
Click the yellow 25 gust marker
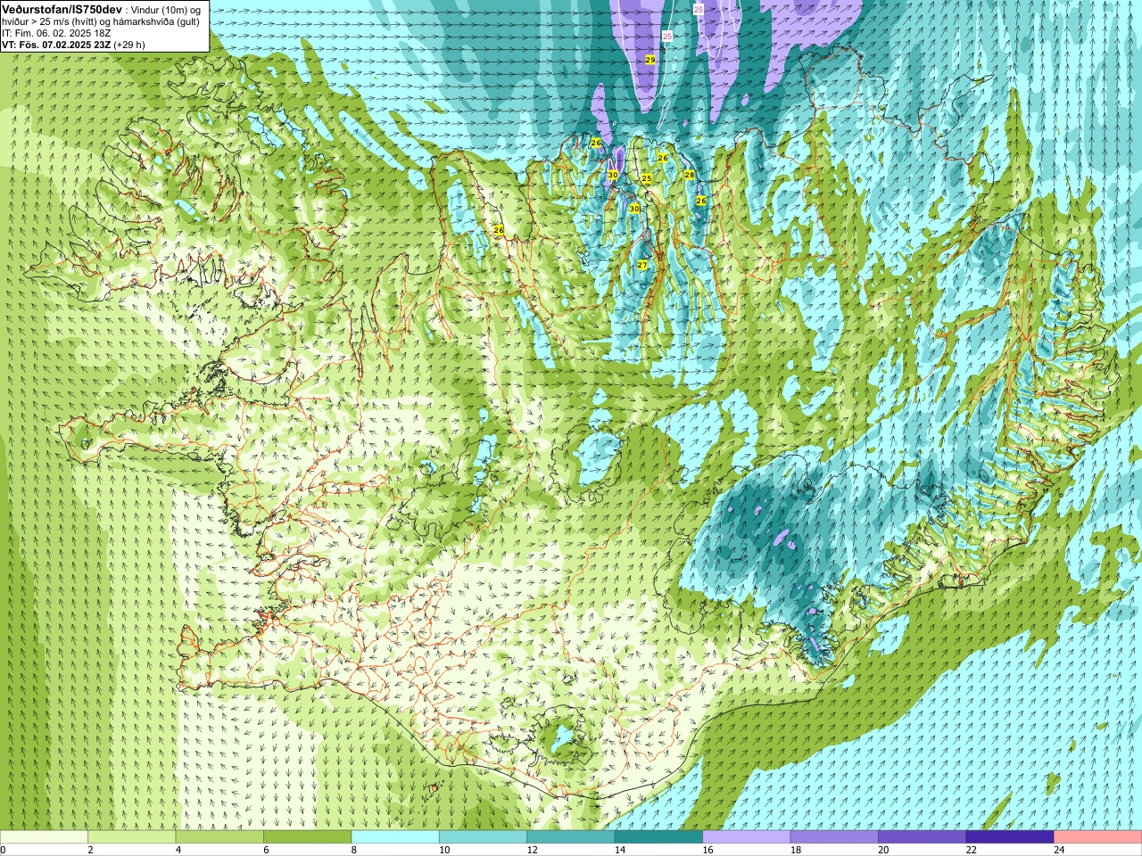pos(647,178)
